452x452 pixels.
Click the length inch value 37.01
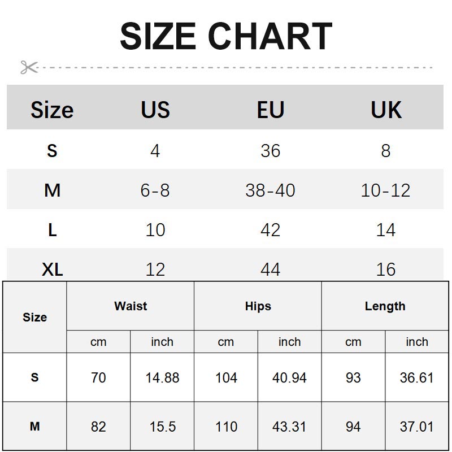point(416,427)
